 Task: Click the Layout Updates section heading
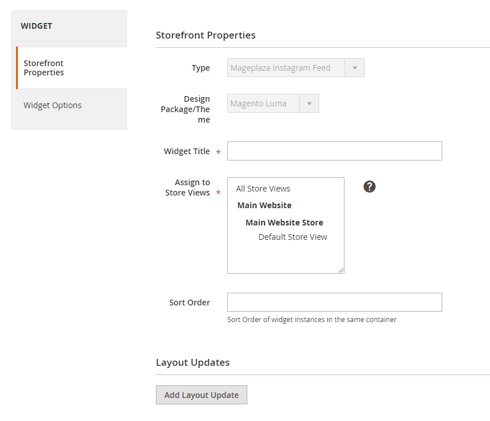193,362
